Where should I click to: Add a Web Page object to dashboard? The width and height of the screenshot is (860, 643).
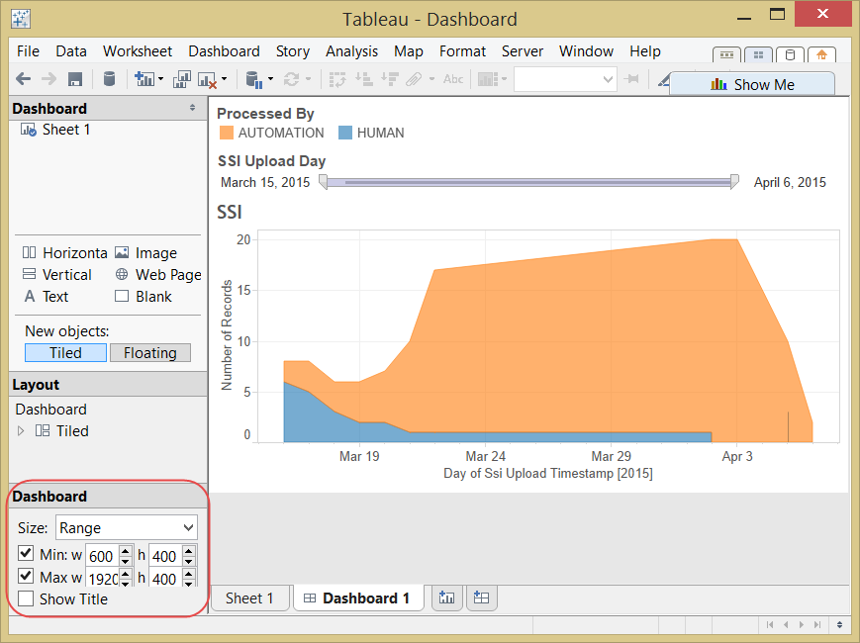[x=158, y=275]
